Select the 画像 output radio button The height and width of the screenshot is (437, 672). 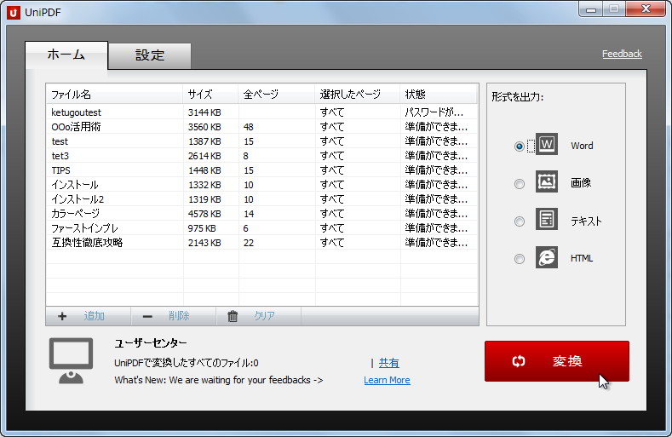[x=519, y=184]
